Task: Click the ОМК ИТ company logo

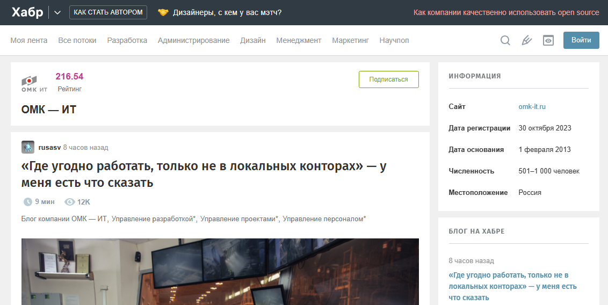Action: [x=34, y=84]
